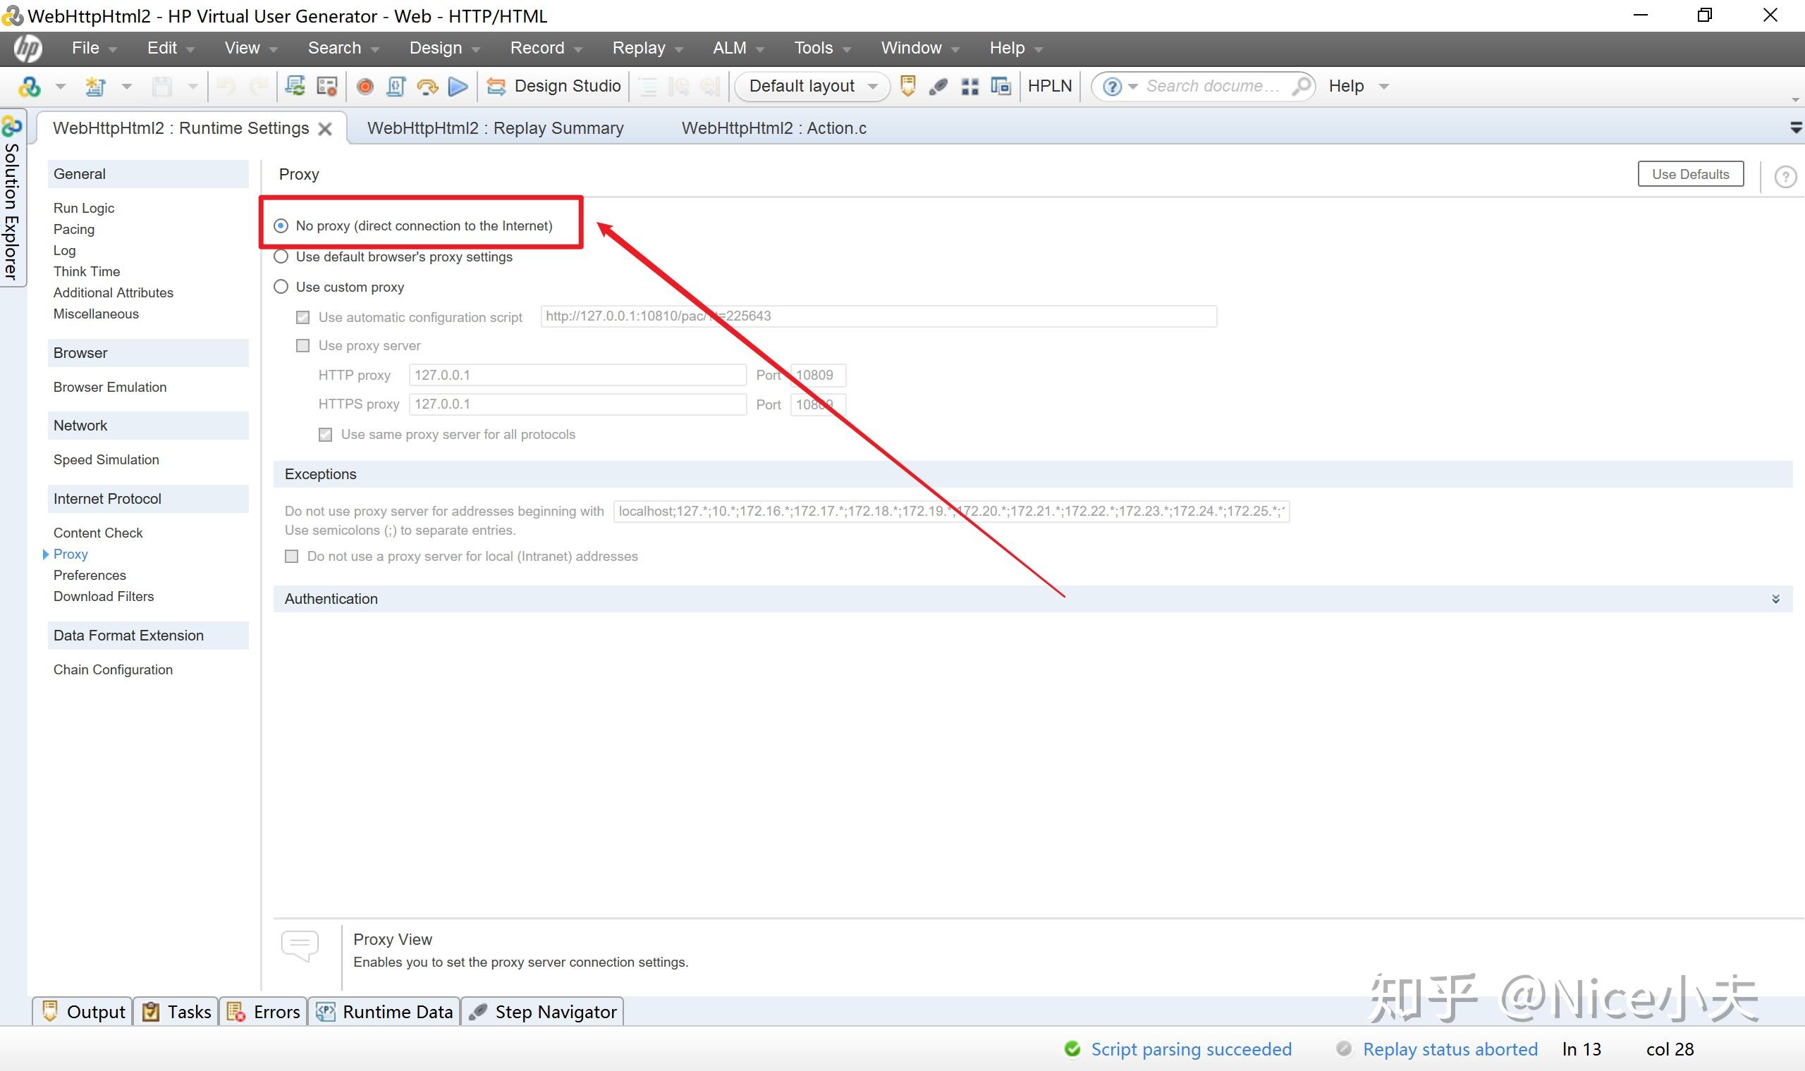Expand the Authentication section chevron
The width and height of the screenshot is (1805, 1071).
tap(1775, 599)
